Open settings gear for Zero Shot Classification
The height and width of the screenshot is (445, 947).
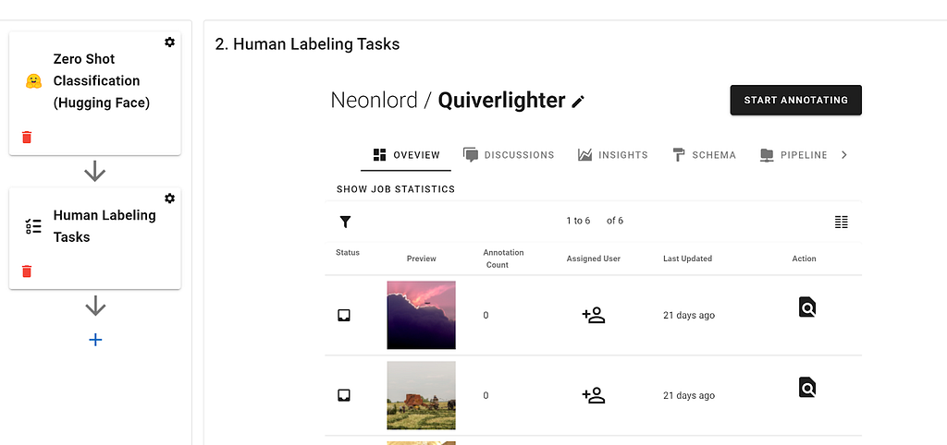[170, 42]
